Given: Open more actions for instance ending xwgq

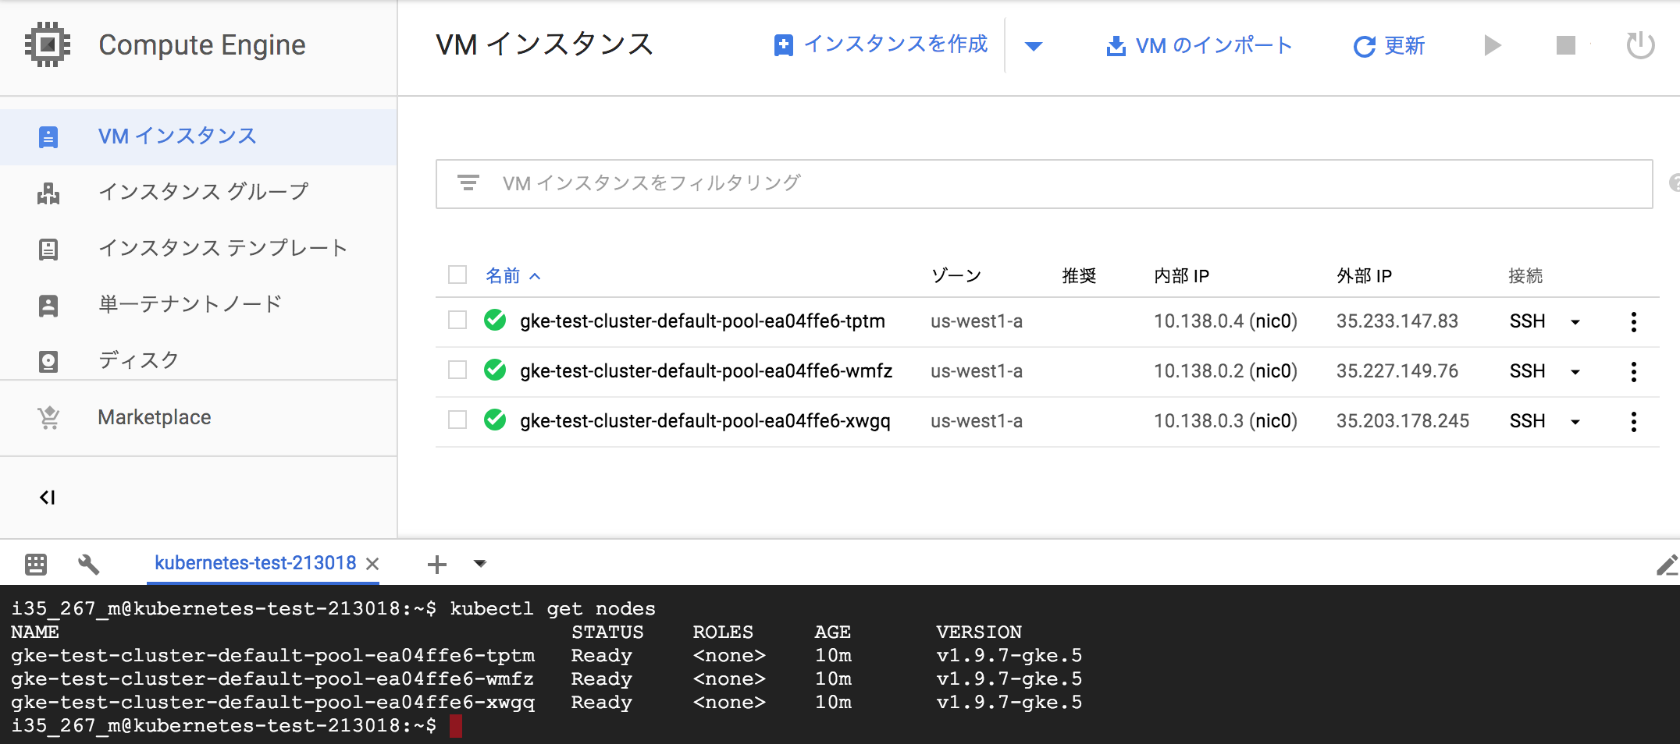Looking at the screenshot, I should point(1633,422).
